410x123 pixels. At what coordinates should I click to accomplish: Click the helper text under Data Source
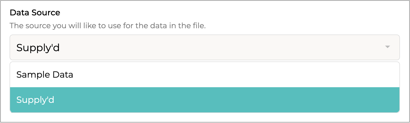click(x=108, y=26)
